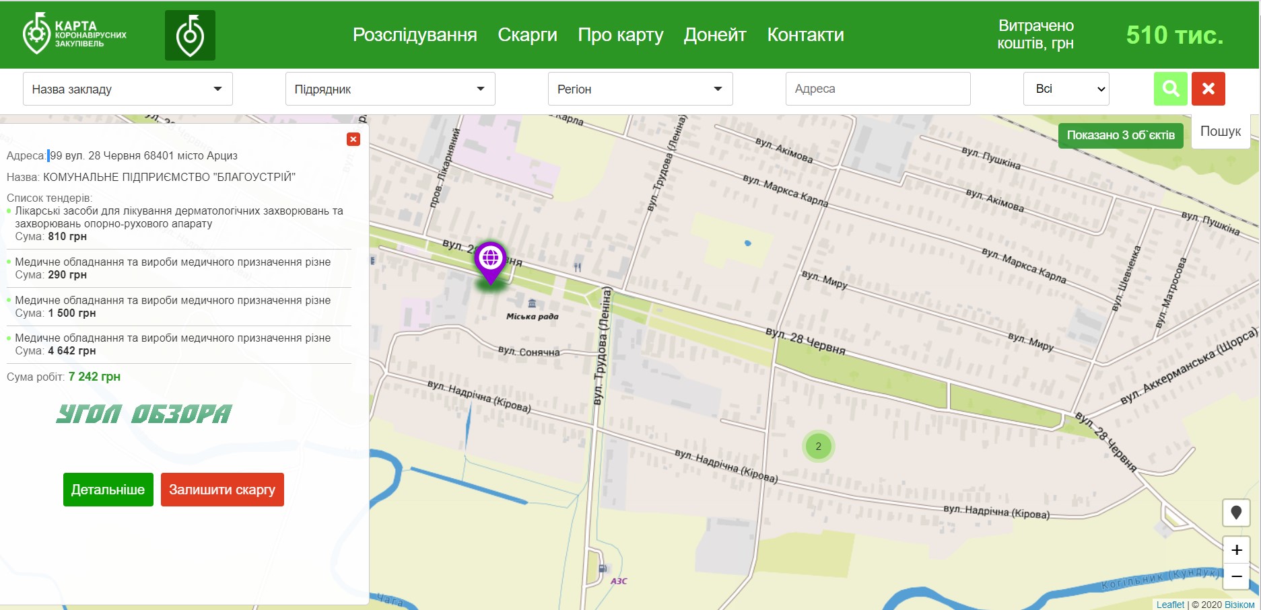
Task: Open the Розслідування menu item
Action: tap(415, 35)
